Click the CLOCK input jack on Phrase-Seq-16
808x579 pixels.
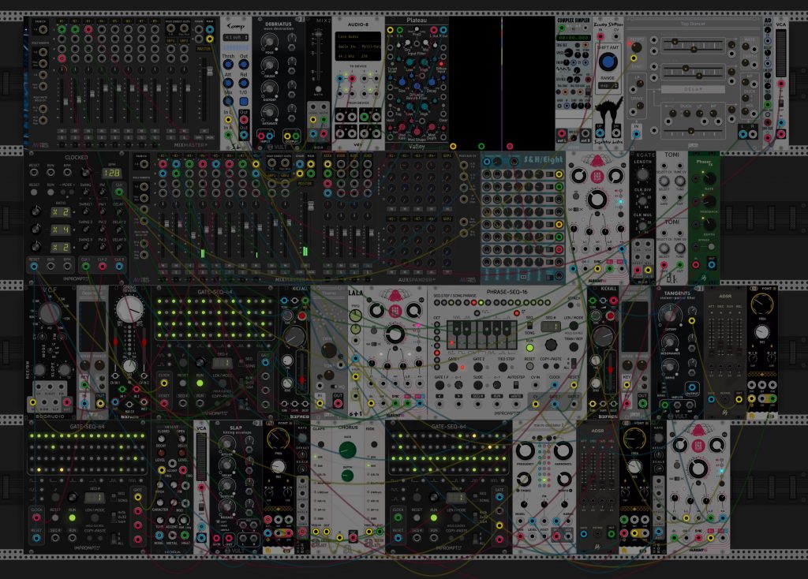point(555,385)
